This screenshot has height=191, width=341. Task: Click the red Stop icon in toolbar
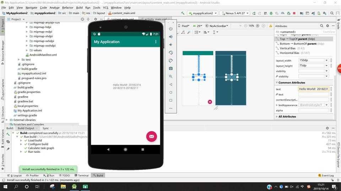[294, 13]
